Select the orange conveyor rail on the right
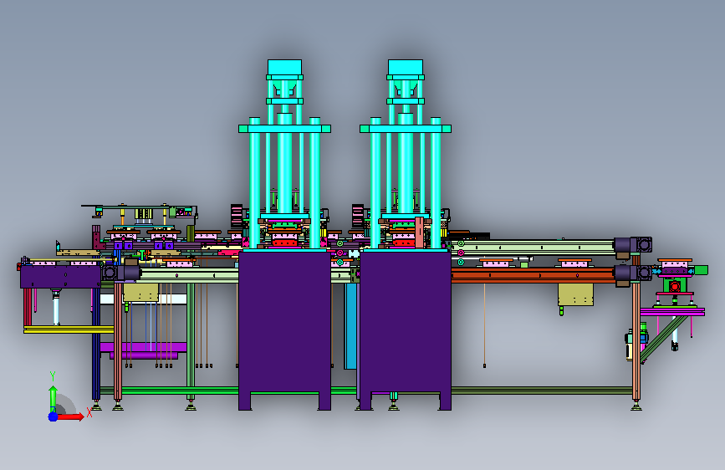Screen dimensions: 725x470 pos(533,276)
